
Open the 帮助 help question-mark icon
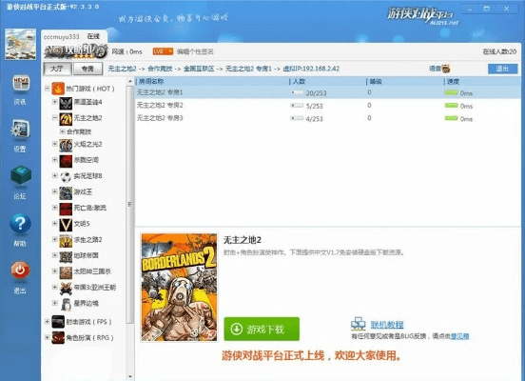(x=20, y=224)
